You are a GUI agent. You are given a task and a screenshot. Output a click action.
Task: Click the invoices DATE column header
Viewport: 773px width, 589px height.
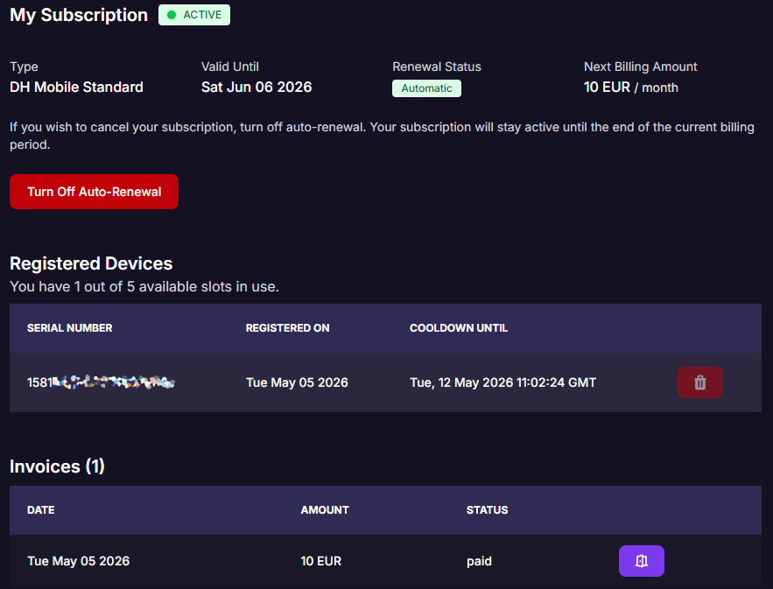tap(41, 510)
